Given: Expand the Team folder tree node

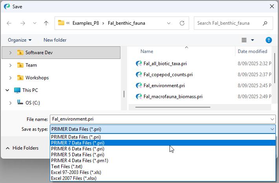Looking at the screenshot, I should pyautogui.click(x=10, y=65).
